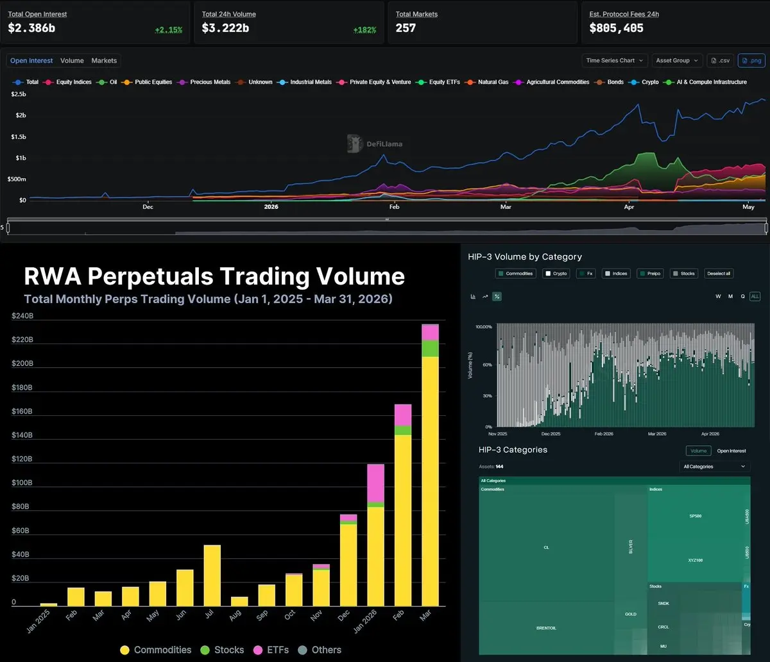Select the Q timeframe

pyautogui.click(x=742, y=296)
